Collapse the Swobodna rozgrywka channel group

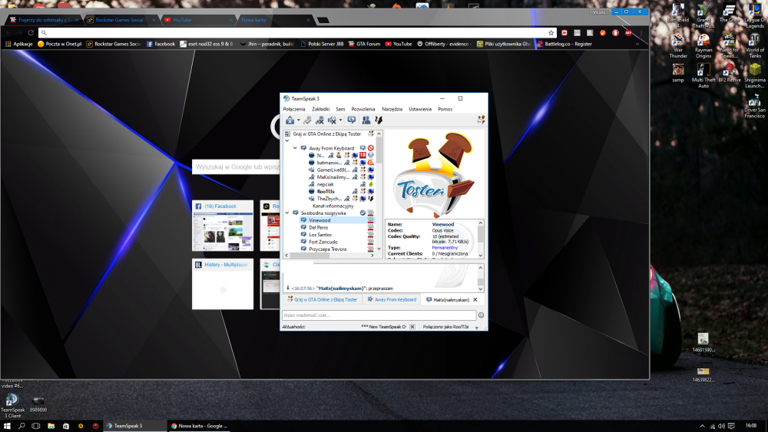[287, 213]
